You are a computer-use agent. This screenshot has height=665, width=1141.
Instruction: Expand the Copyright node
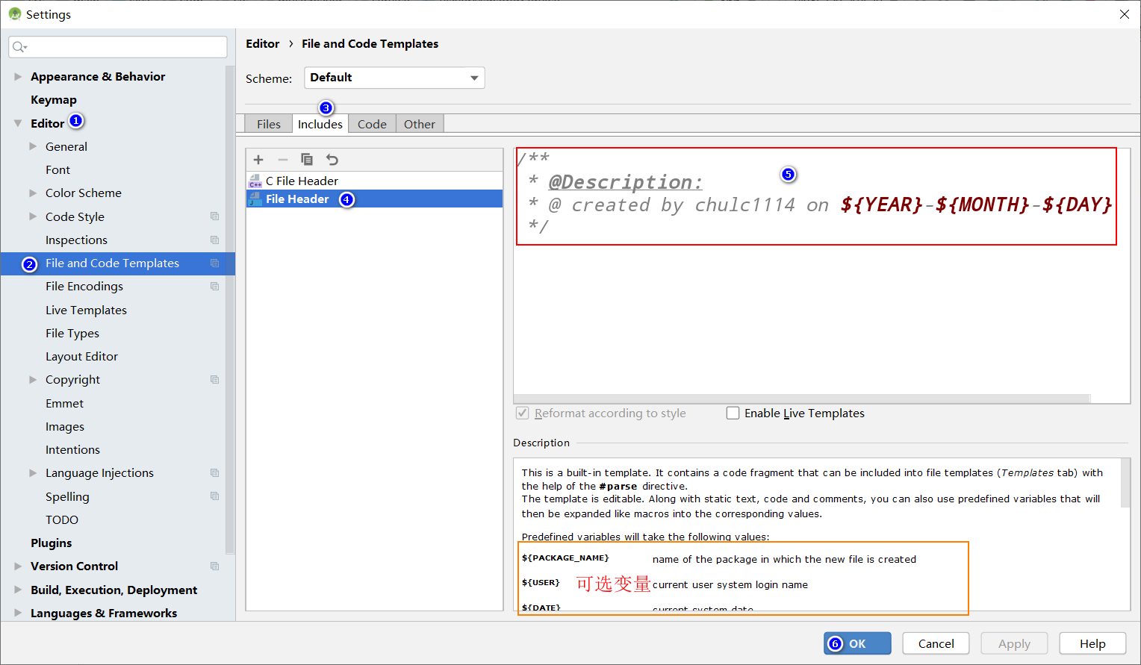[x=33, y=379]
